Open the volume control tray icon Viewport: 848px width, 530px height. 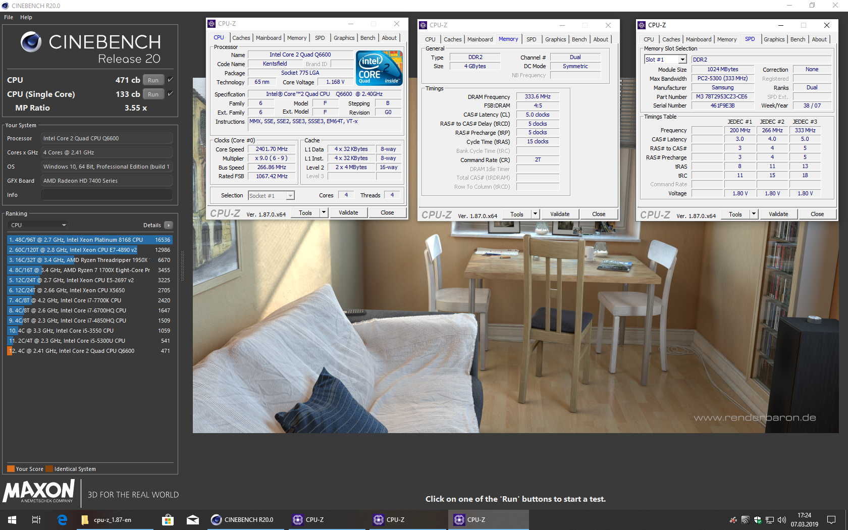[782, 519]
